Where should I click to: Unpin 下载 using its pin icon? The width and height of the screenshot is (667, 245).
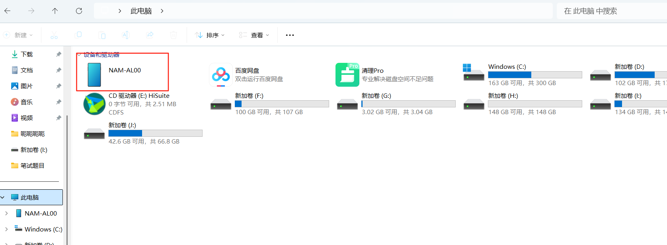pos(59,54)
